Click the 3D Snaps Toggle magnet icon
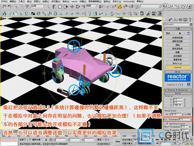Screen dimensions: 194x146 click(114, 7)
